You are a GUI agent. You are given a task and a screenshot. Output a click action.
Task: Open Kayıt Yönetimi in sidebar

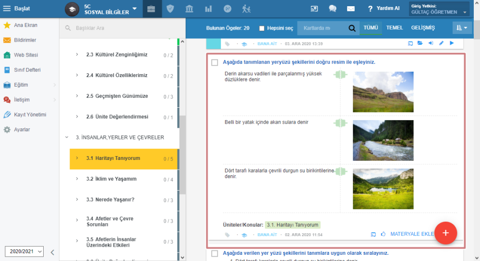pyautogui.click(x=29, y=115)
